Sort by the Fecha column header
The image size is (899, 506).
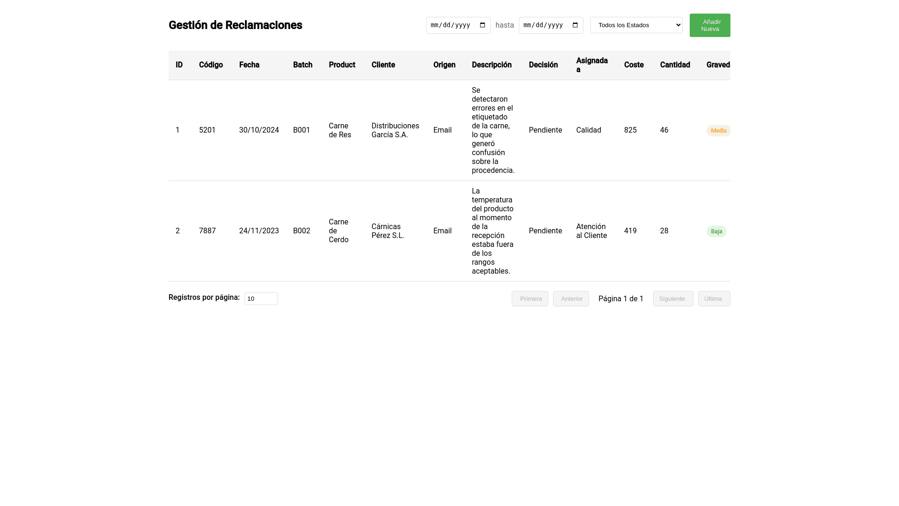click(x=249, y=65)
